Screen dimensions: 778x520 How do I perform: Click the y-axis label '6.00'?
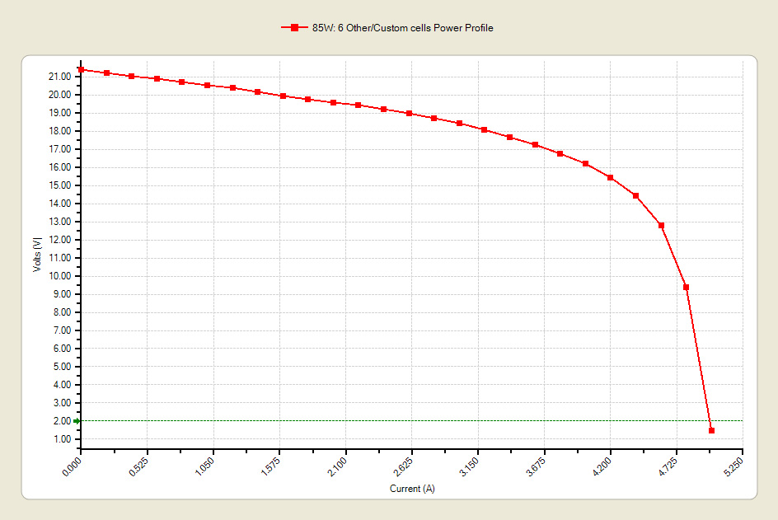[x=62, y=349]
